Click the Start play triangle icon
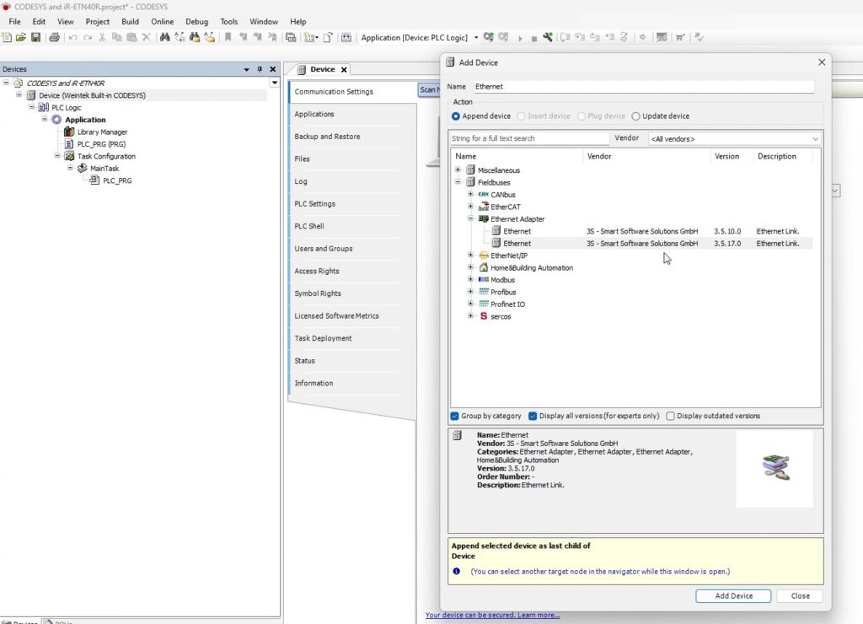The height and width of the screenshot is (624, 863). pos(520,38)
